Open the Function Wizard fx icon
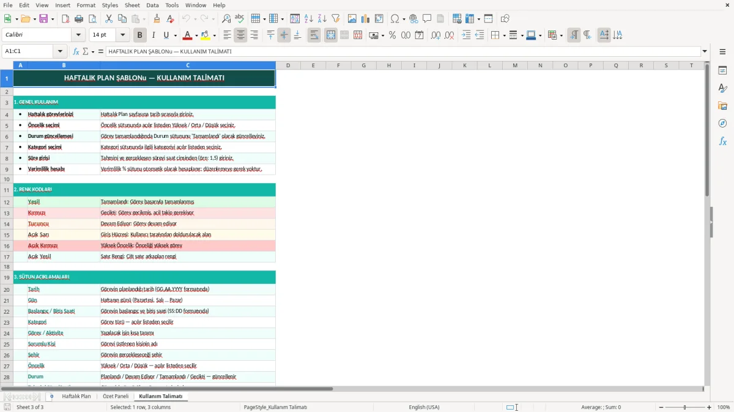Image resolution: width=734 pixels, height=412 pixels. [76, 51]
